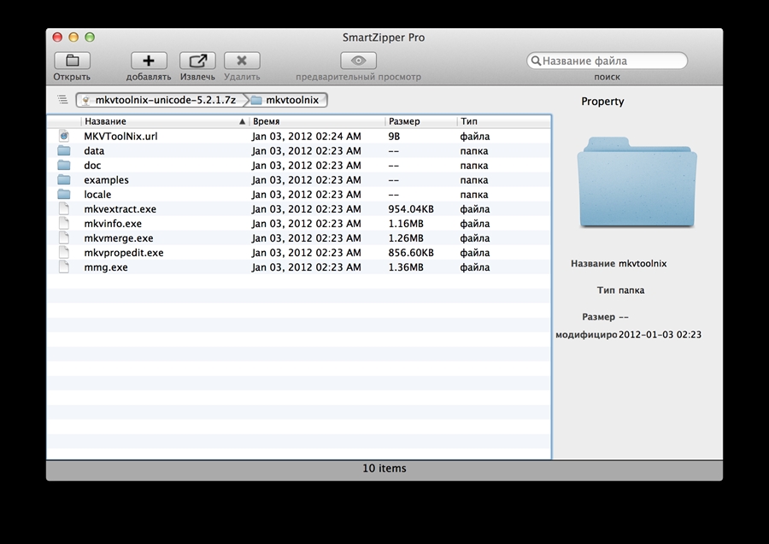Click the yellow minimize window button
The height and width of the screenshot is (544, 769).
tap(73, 38)
